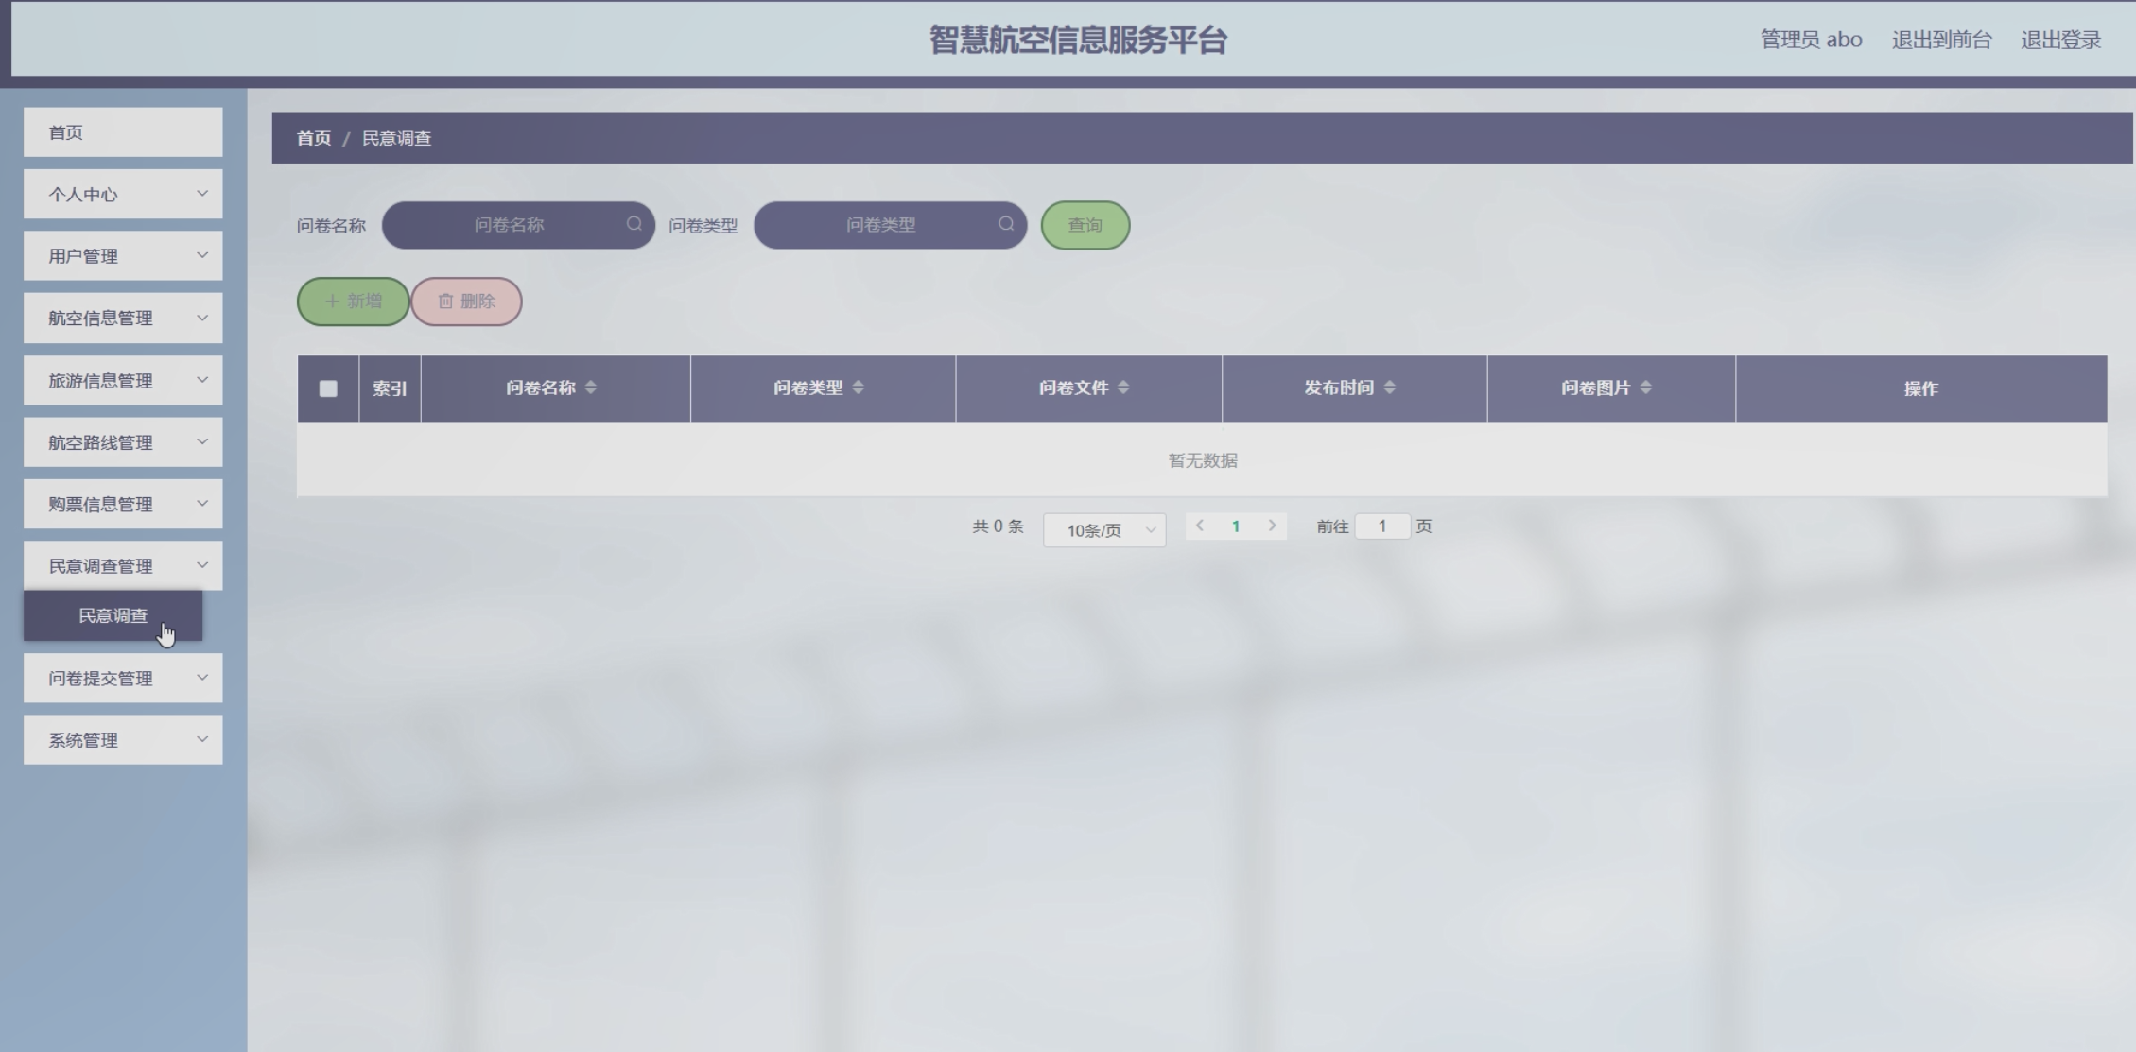
Task: Sort table by 问卷类型 column arrows
Action: click(x=858, y=388)
